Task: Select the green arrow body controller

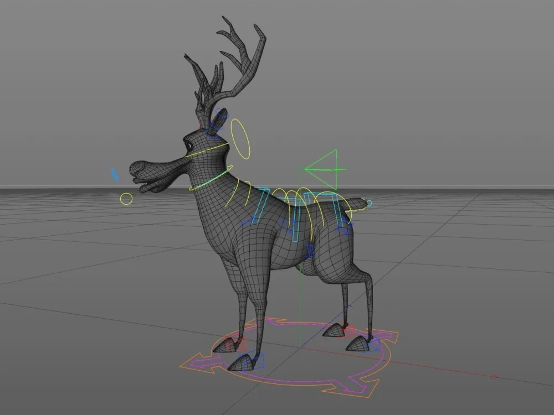Action: tap(327, 169)
